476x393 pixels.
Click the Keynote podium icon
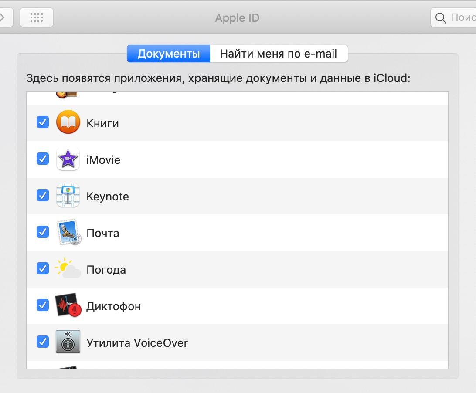68,196
